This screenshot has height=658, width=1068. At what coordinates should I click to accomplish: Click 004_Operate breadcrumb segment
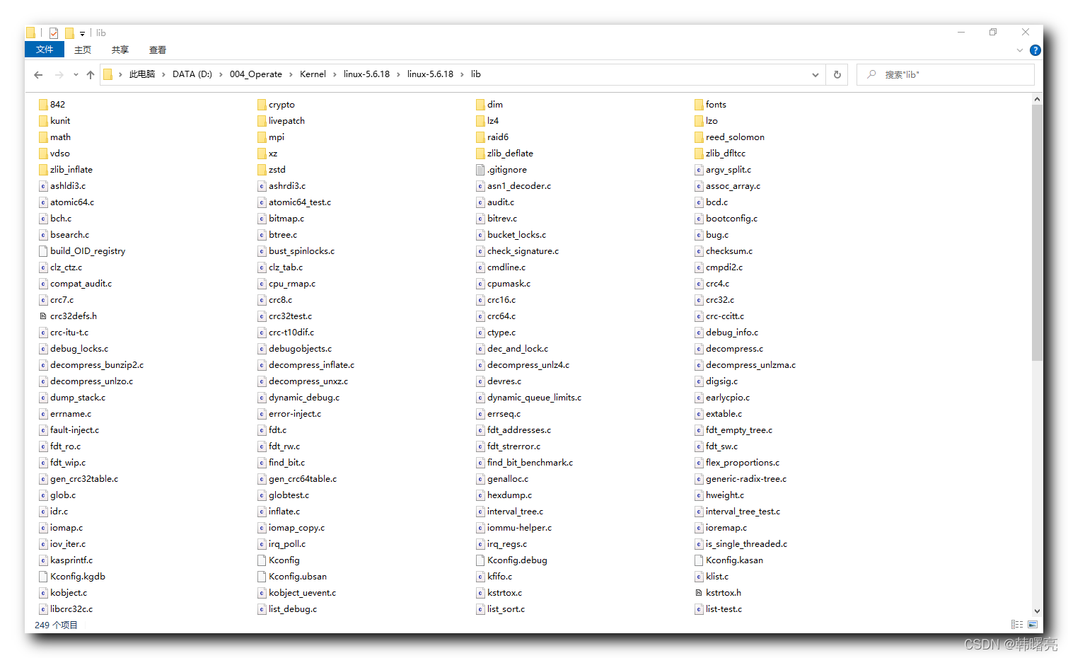click(255, 74)
